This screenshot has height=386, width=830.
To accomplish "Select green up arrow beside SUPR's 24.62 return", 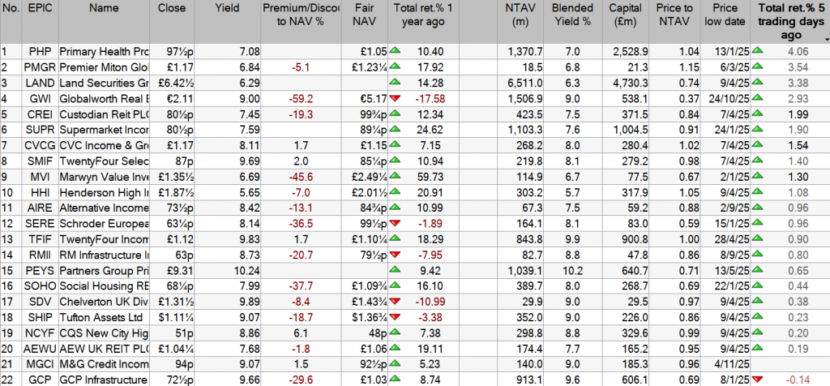I will (x=396, y=129).
